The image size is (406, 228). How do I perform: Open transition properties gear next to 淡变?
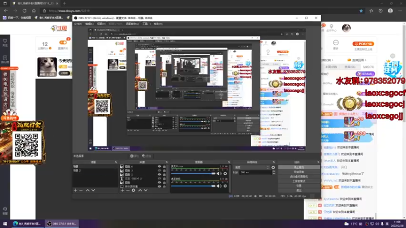[x=273, y=168]
